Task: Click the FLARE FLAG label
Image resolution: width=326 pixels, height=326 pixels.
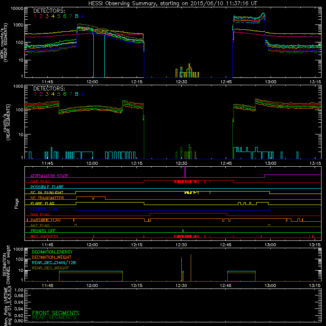Action: [x=42, y=203]
